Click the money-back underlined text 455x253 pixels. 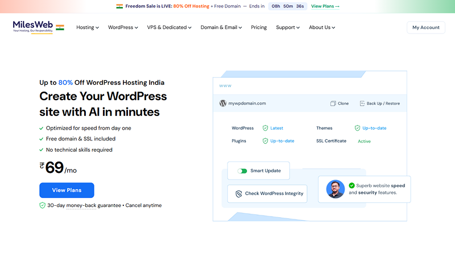pos(81,205)
